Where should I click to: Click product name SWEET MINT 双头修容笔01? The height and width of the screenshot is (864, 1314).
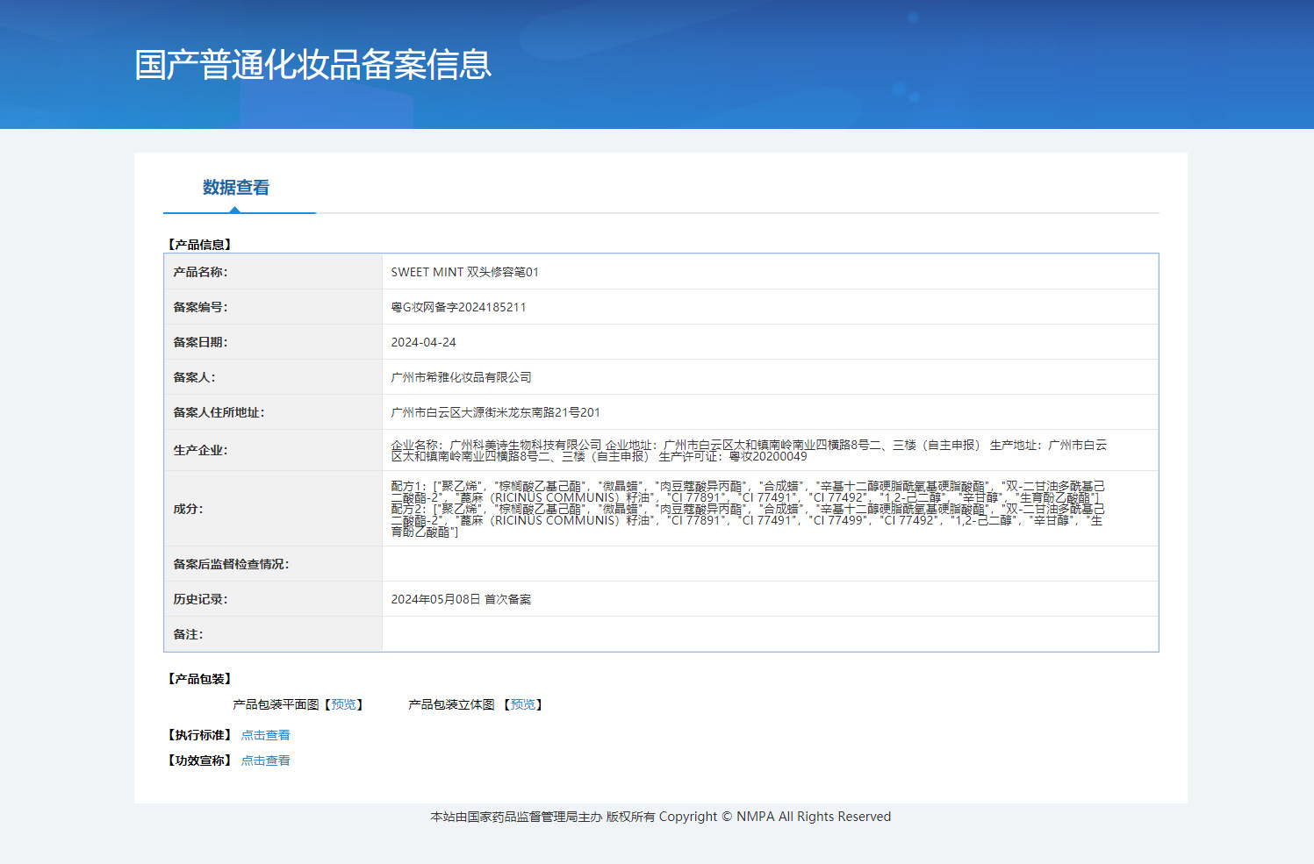[464, 272]
